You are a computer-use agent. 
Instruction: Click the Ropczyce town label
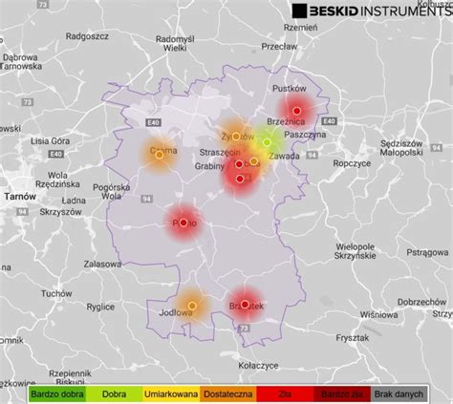352,163
